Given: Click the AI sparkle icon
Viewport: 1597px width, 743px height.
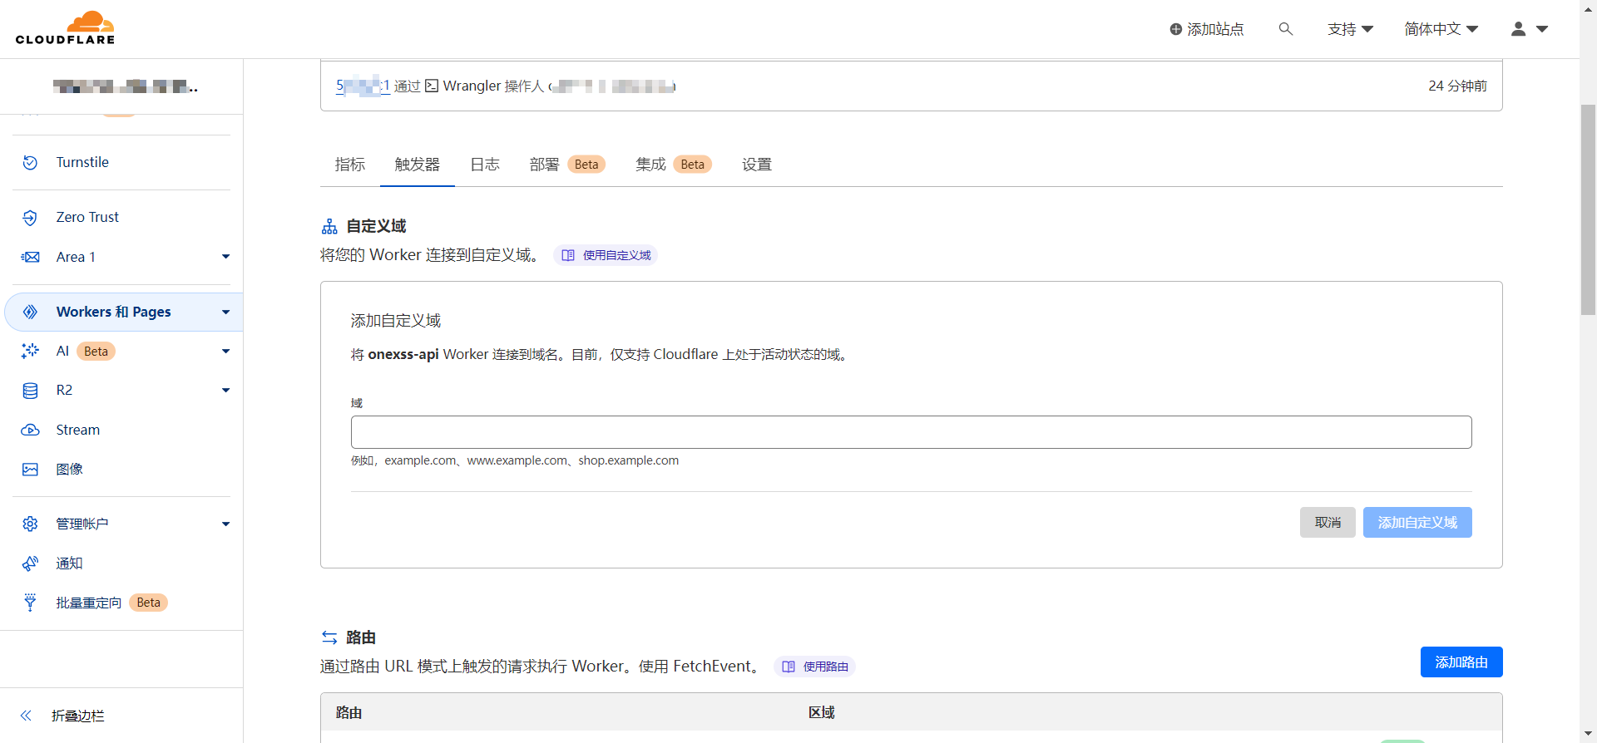Looking at the screenshot, I should click(x=30, y=351).
